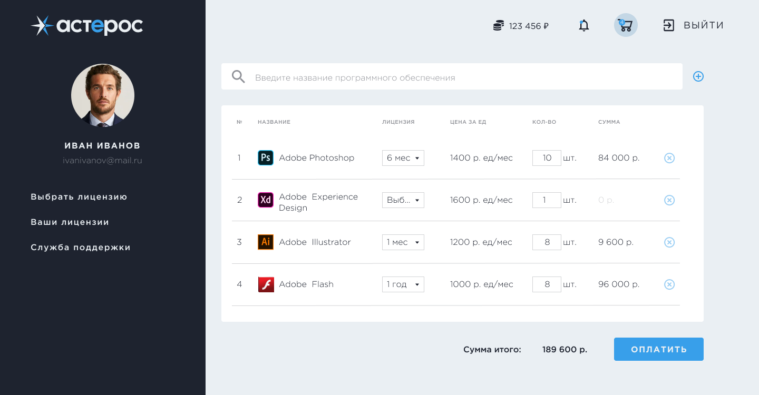Click the Adobe Flash icon
Image resolution: width=759 pixels, height=395 pixels.
[x=266, y=284]
